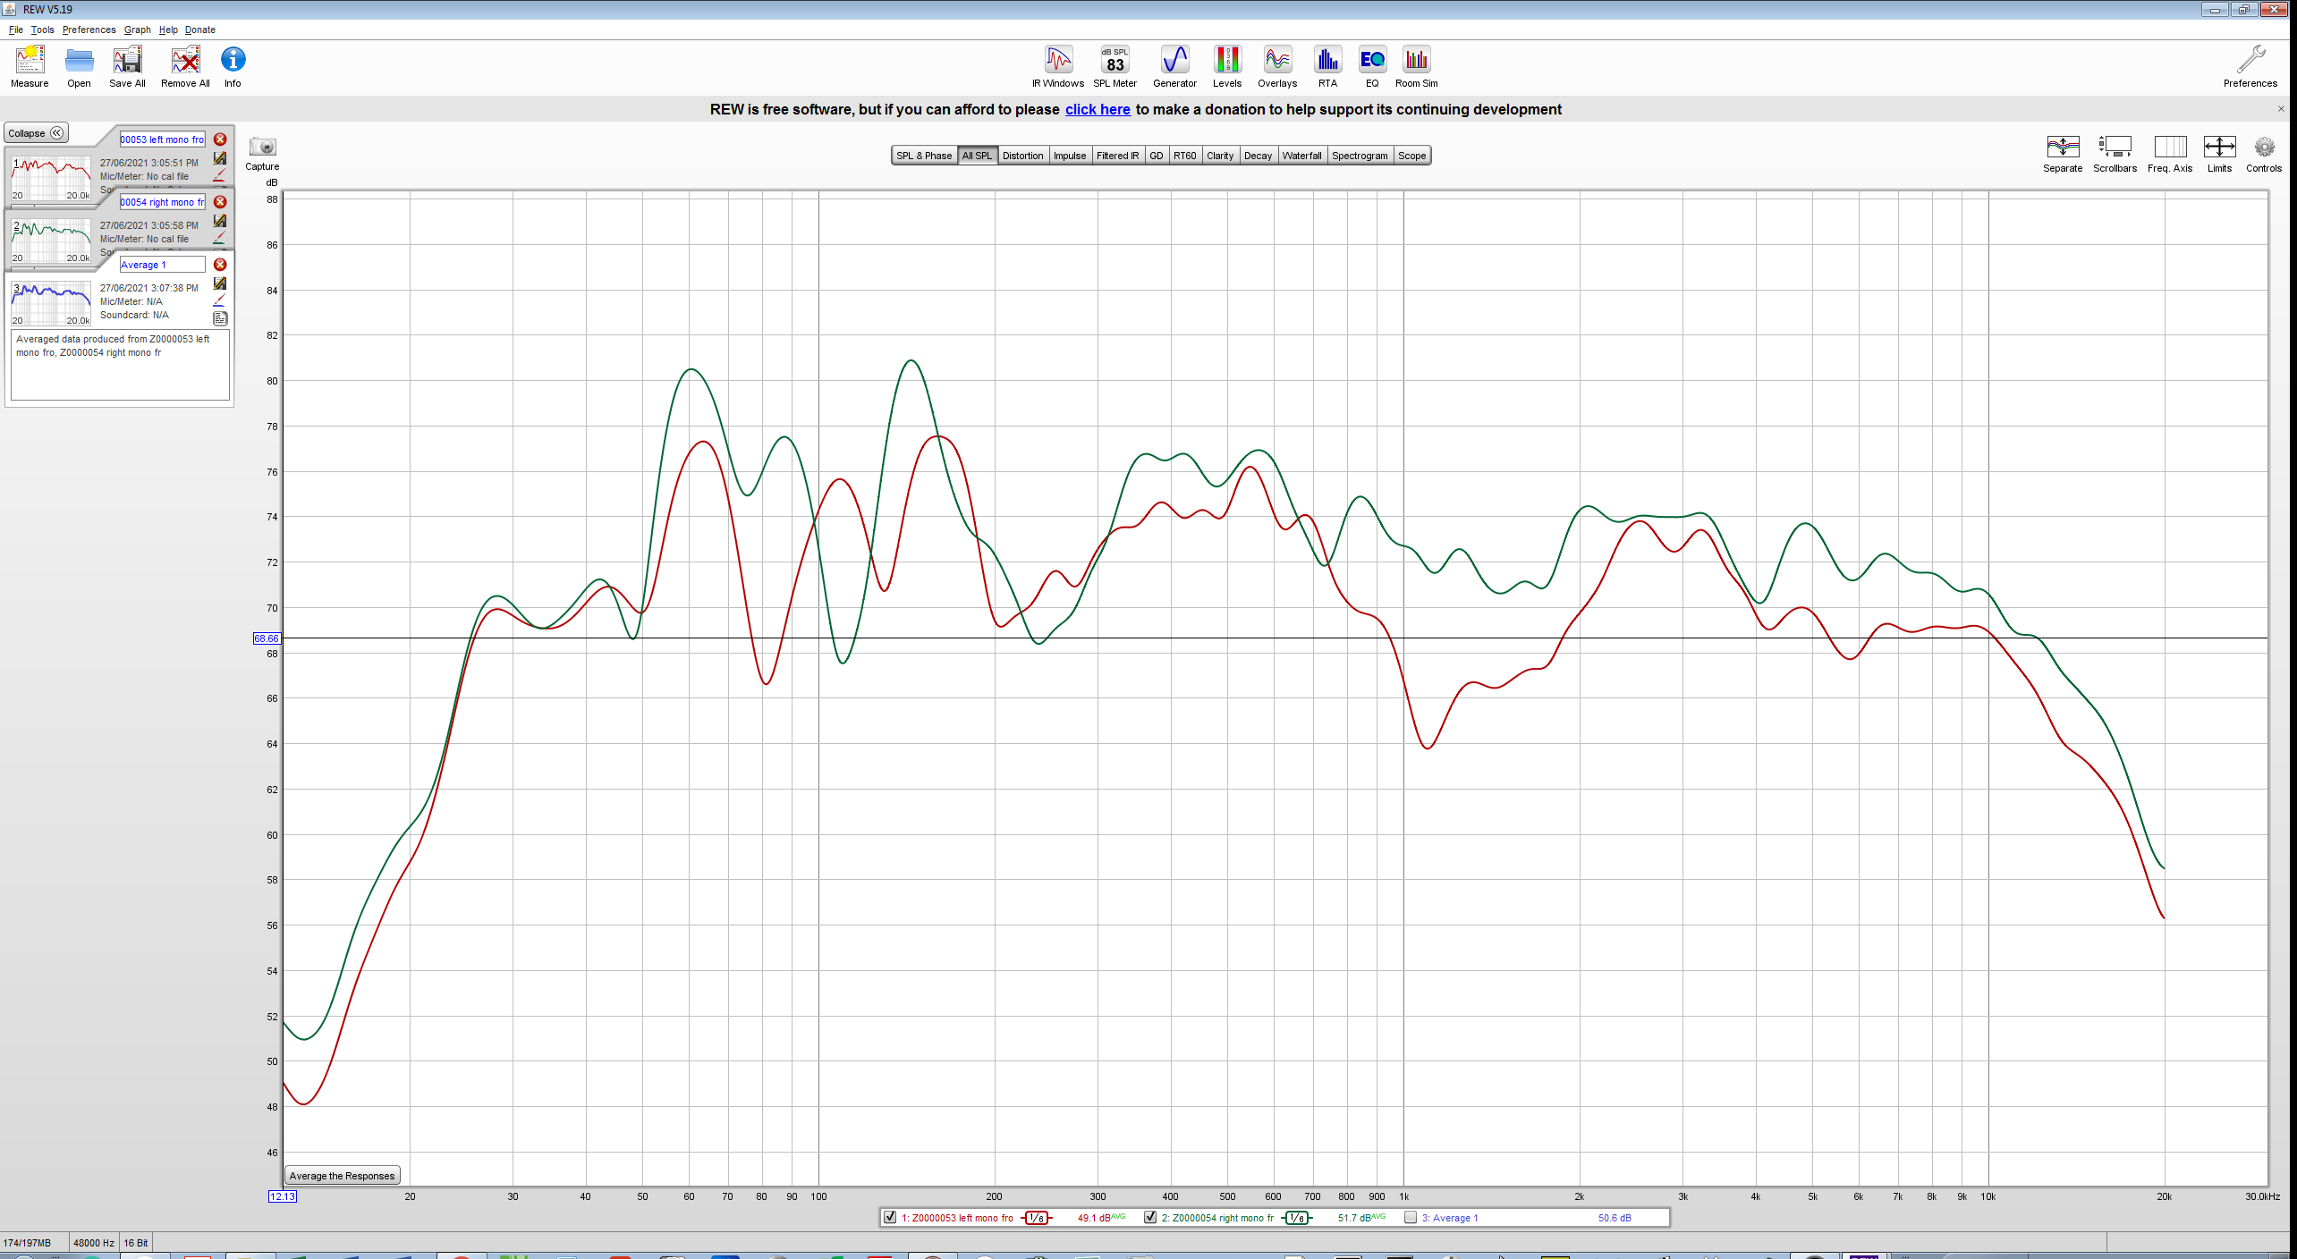Uncheck trace 2: Z0000054 right mono fr
Image resolution: width=2297 pixels, height=1259 pixels.
coord(1150,1217)
